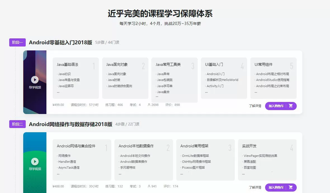Select the 阶段二 badge
Screen dimensions: 330x193
17,124
